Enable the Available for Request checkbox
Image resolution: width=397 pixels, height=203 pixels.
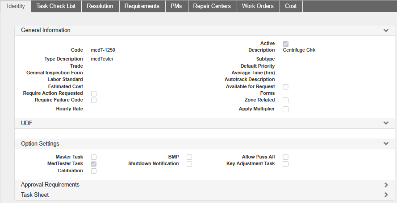click(x=286, y=87)
